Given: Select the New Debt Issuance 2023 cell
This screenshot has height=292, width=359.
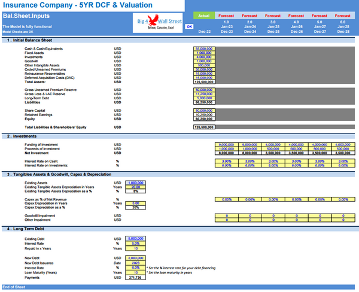Looking at the screenshot, I should tap(136, 263).
